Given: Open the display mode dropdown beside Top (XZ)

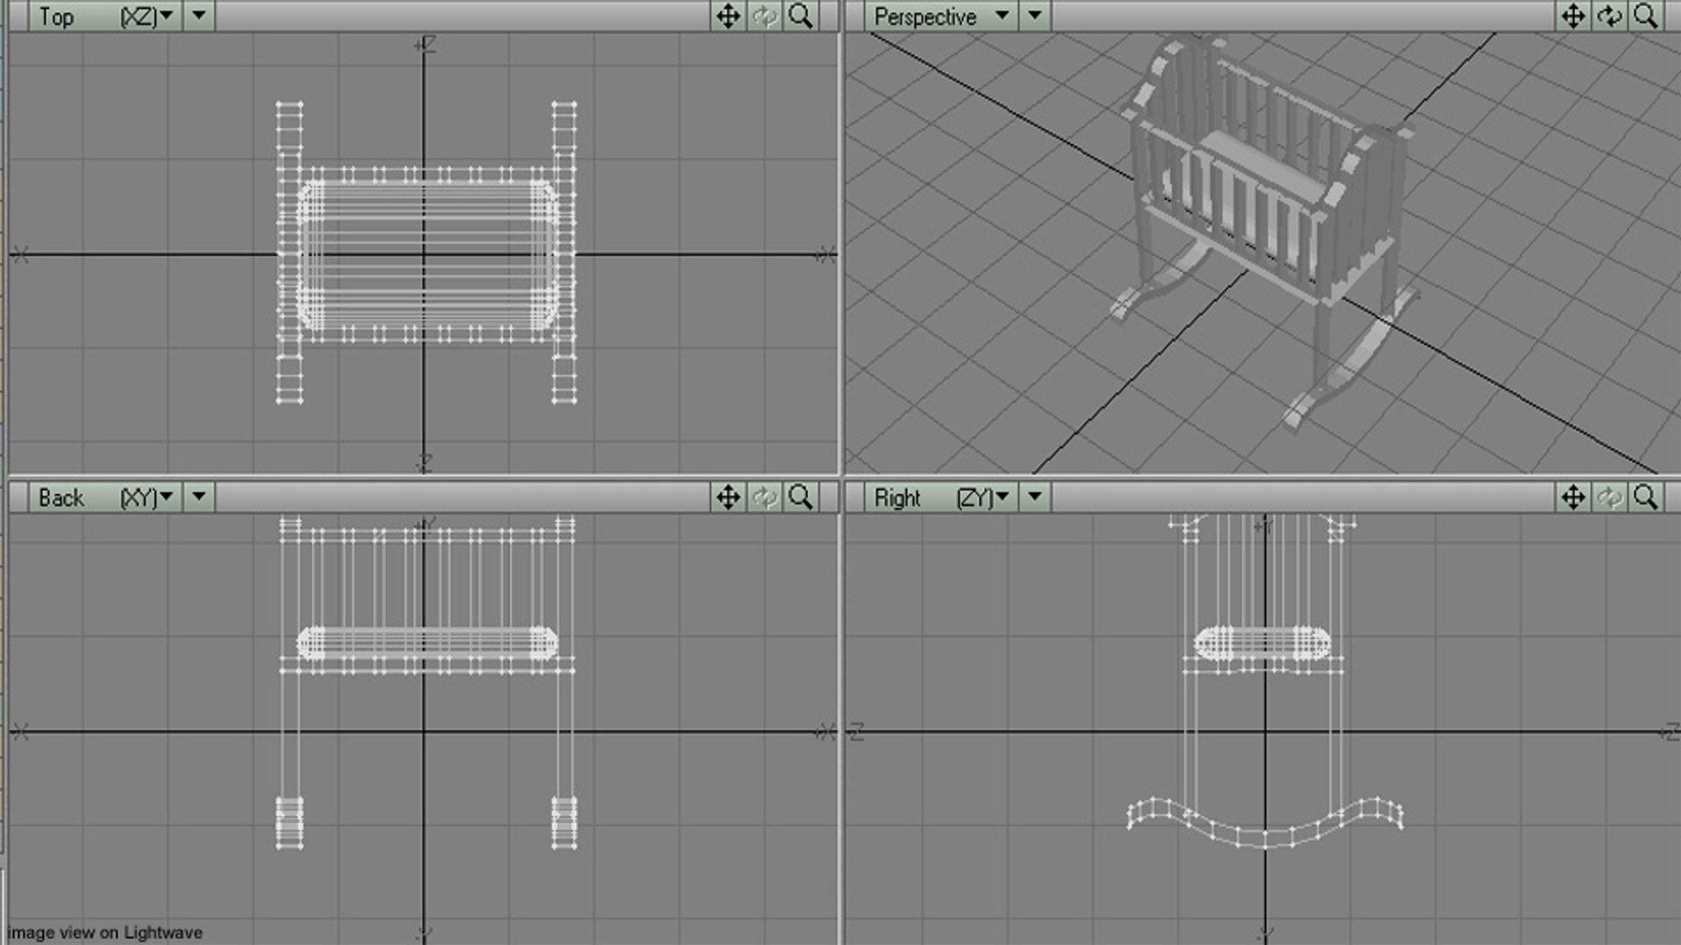Looking at the screenshot, I should (199, 16).
